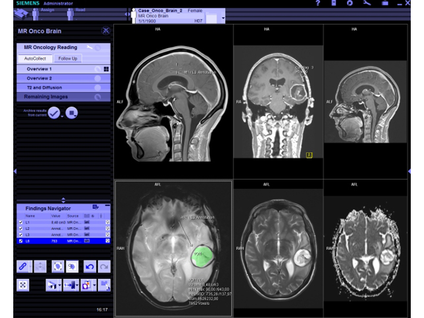The height and width of the screenshot is (318, 424).
Task: Switch to the Follow Up tab
Action: (x=68, y=58)
